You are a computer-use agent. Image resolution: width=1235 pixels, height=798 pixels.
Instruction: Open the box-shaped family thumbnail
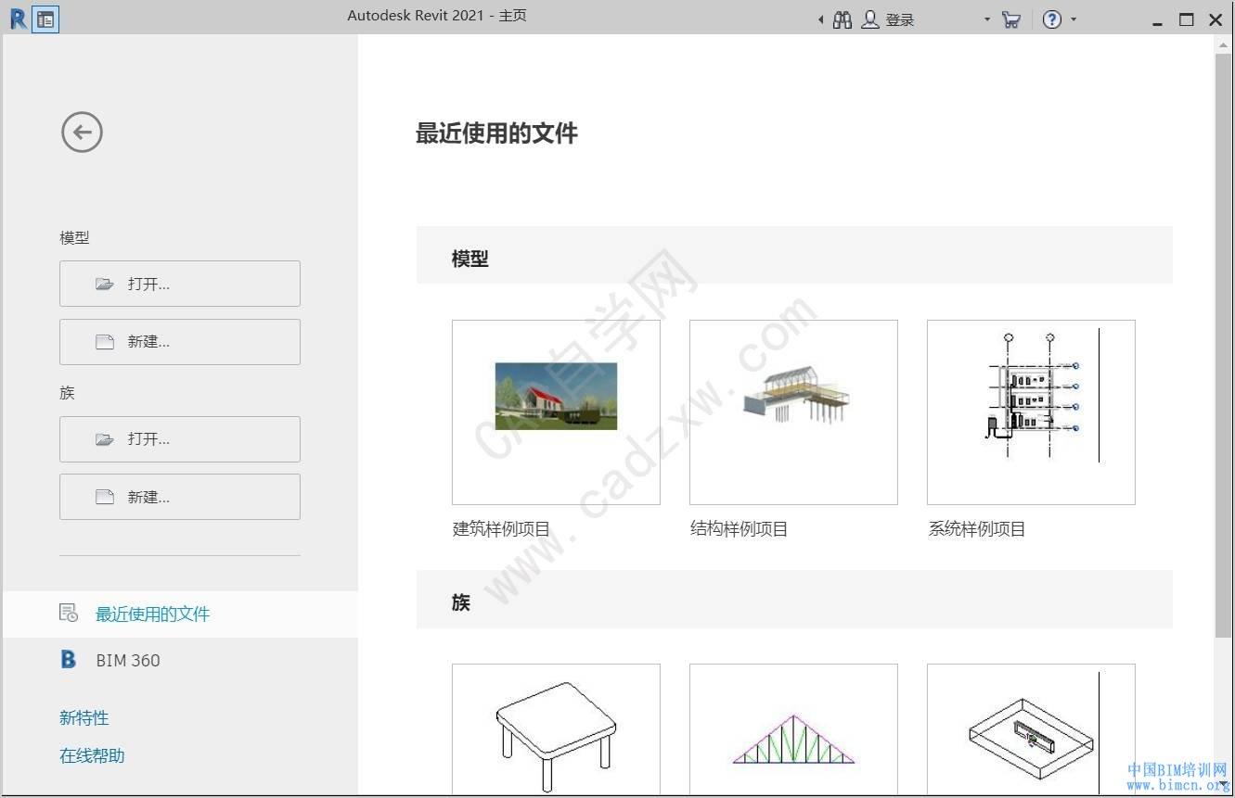coord(1031,729)
